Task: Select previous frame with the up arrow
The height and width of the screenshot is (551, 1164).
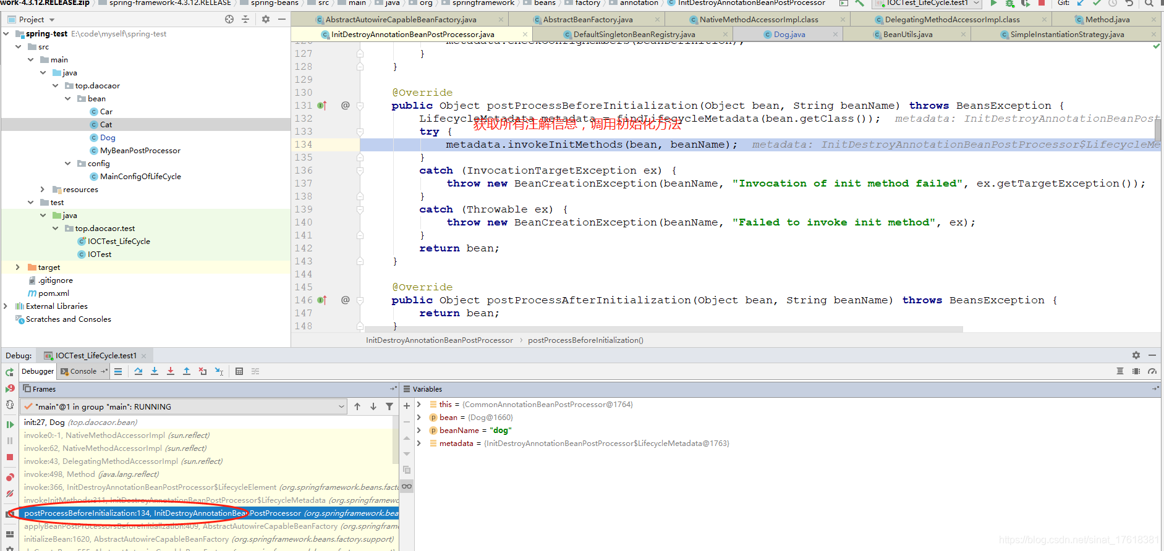Action: pos(357,406)
